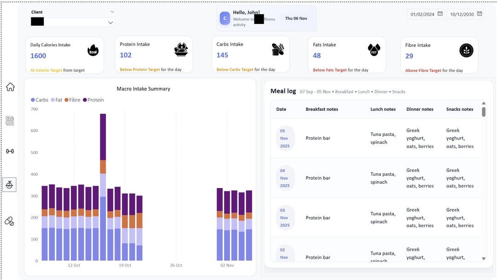Toggle Protein series in chart legend

93,100
